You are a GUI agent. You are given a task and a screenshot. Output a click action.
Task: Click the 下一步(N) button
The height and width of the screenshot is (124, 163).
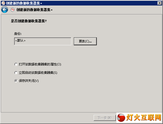[105, 118]
